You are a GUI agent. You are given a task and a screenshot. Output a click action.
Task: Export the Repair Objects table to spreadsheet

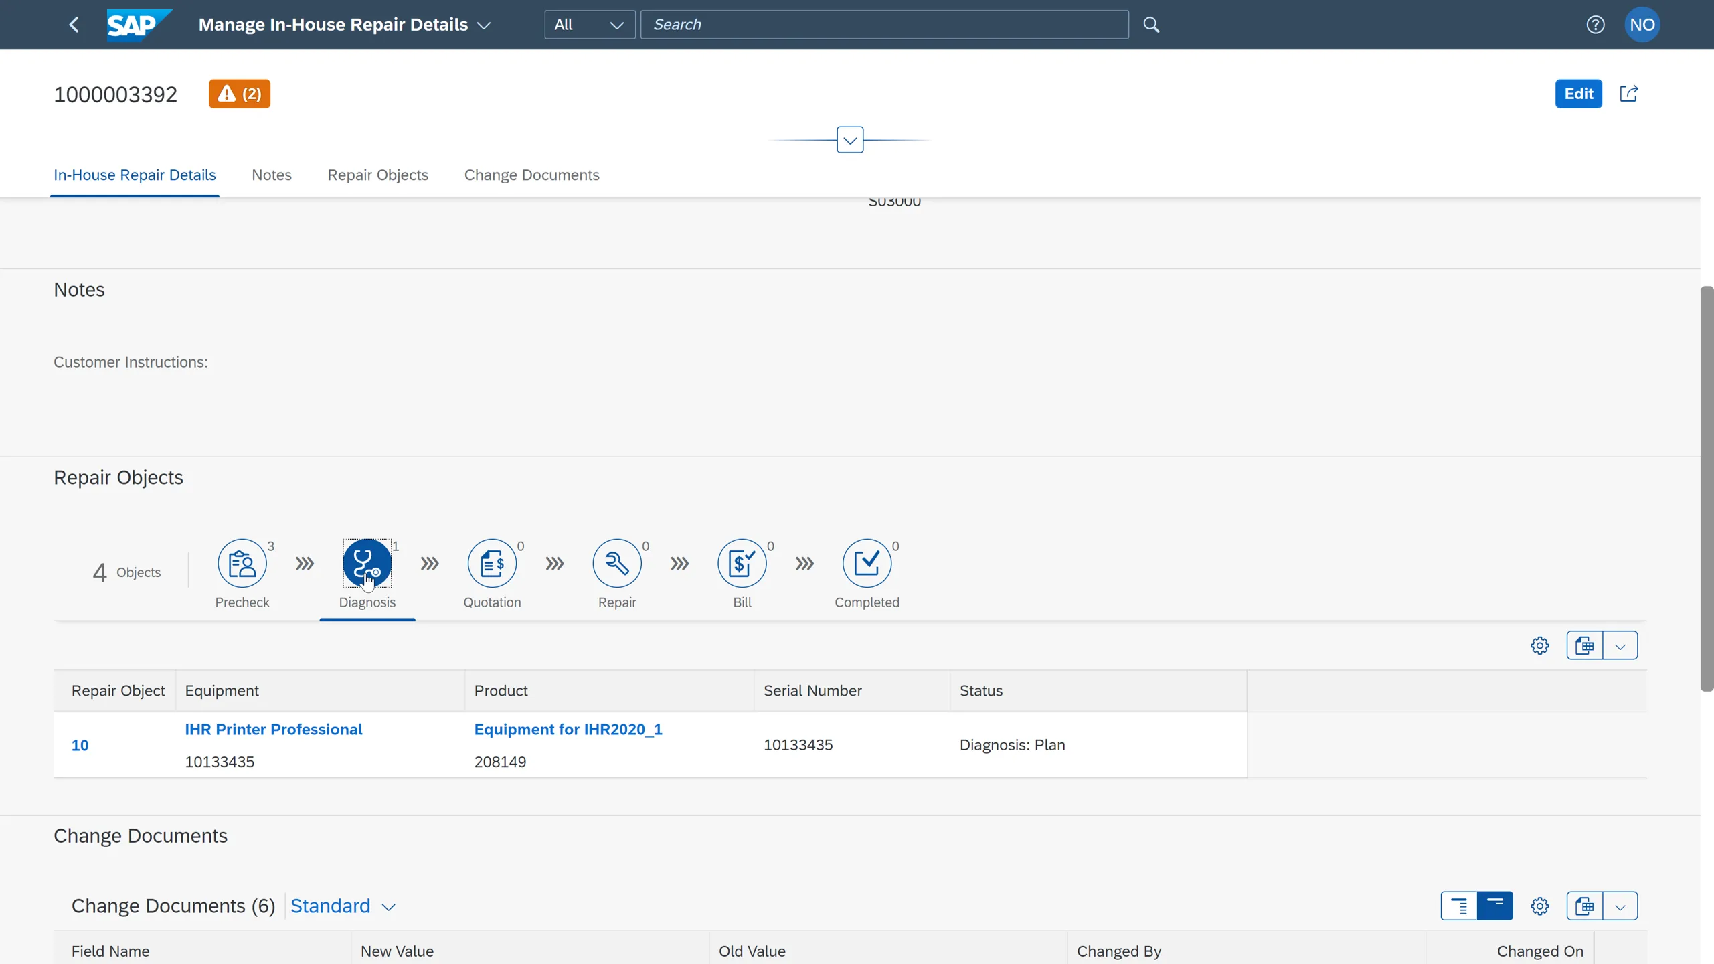click(x=1585, y=645)
